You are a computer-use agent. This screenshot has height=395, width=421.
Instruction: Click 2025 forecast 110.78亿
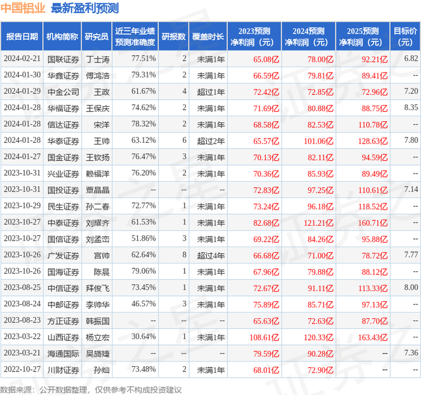[x=373, y=125]
